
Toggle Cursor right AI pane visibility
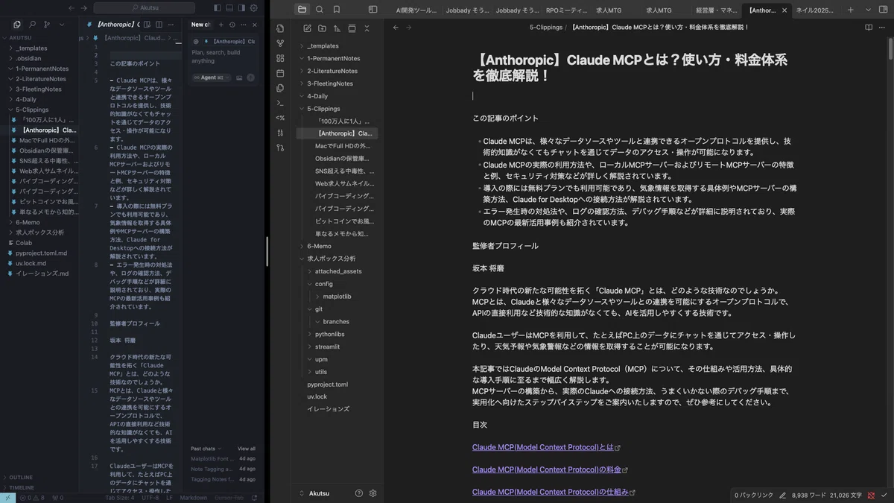click(241, 8)
